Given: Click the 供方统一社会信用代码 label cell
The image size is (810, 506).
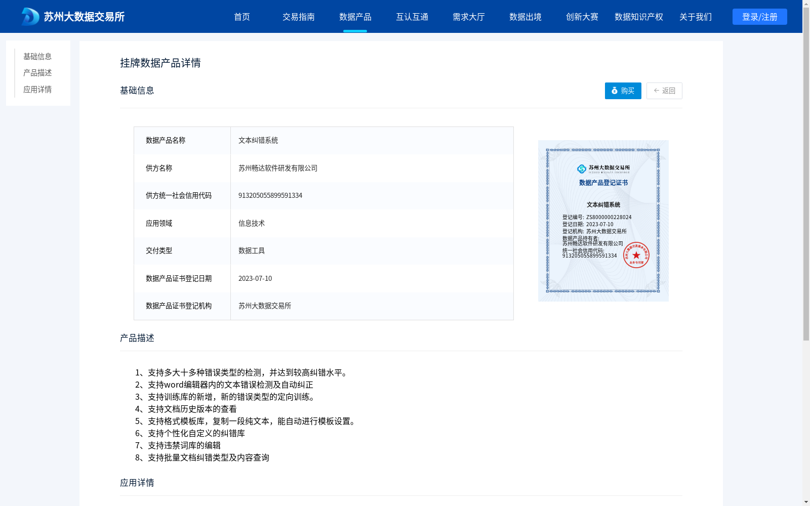Looking at the screenshot, I should coord(182,195).
